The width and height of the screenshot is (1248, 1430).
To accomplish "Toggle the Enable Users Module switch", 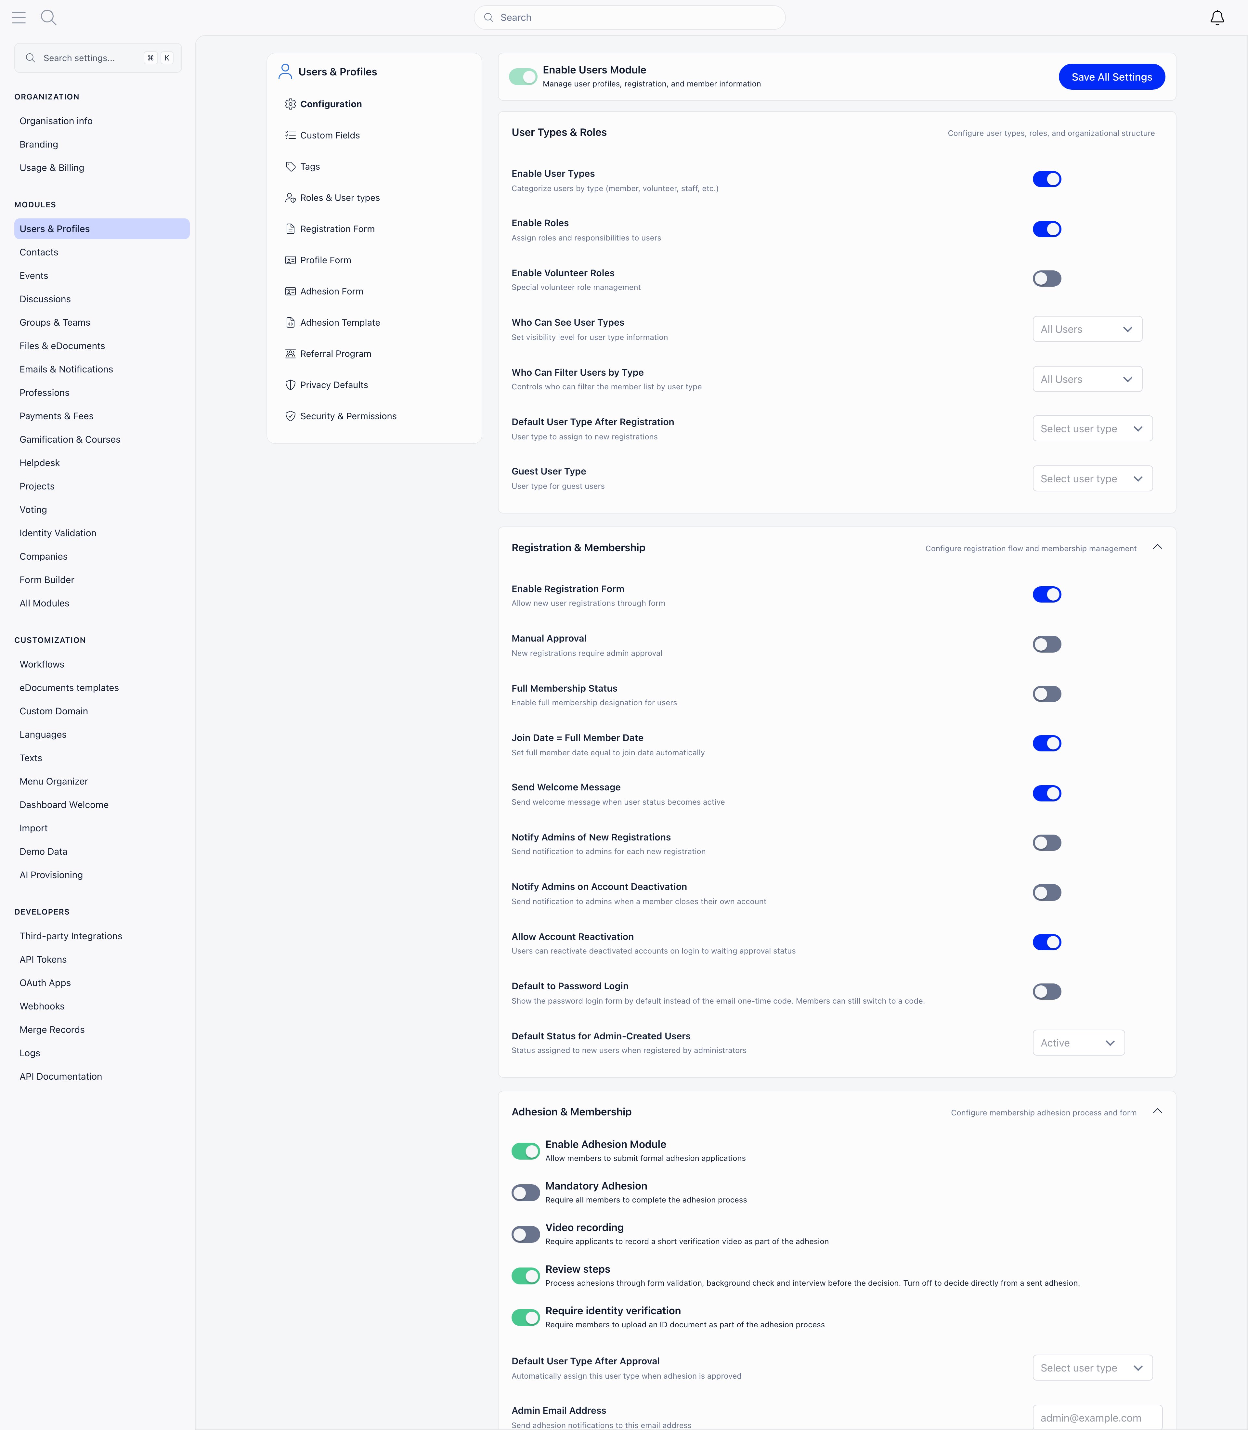I will pyautogui.click(x=523, y=77).
